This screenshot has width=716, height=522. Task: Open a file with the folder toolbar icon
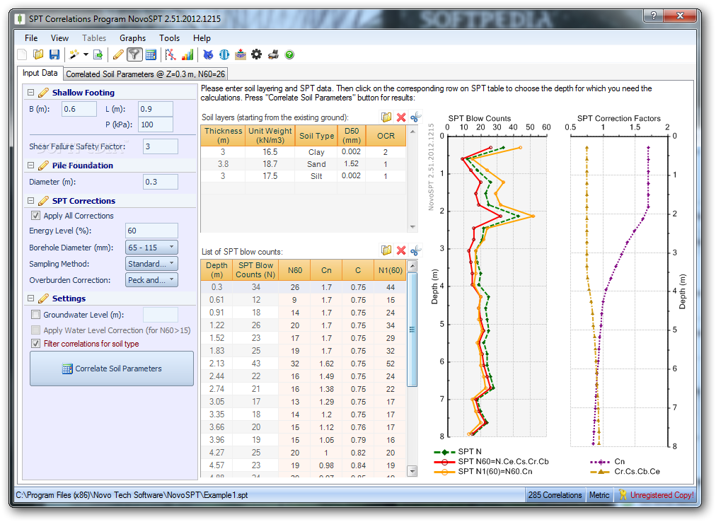tap(38, 54)
